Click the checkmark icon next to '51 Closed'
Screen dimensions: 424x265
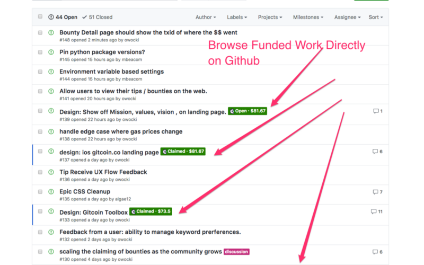click(x=85, y=17)
